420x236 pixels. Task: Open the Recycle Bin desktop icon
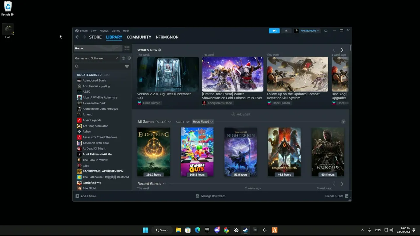(8, 9)
